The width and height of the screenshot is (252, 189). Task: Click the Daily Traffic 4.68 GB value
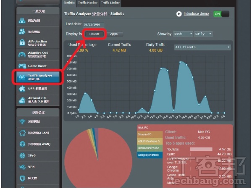point(156,50)
